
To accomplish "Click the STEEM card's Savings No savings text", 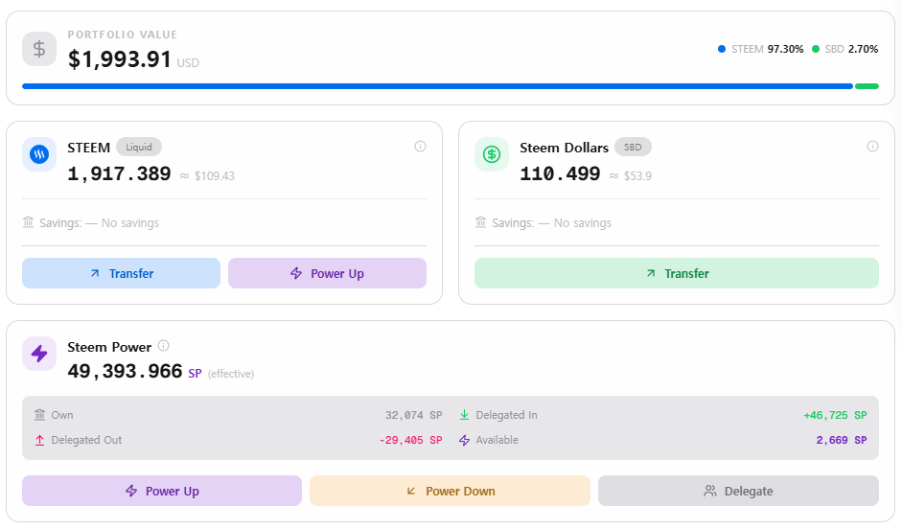I will coord(99,223).
